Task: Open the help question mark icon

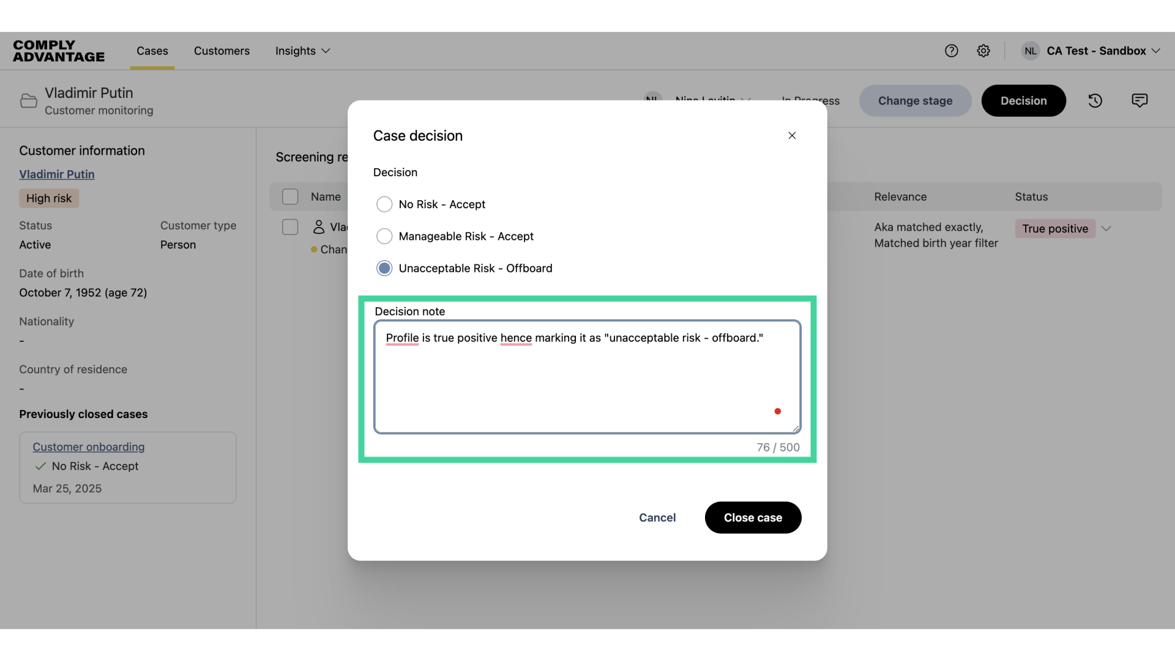Action: [952, 51]
